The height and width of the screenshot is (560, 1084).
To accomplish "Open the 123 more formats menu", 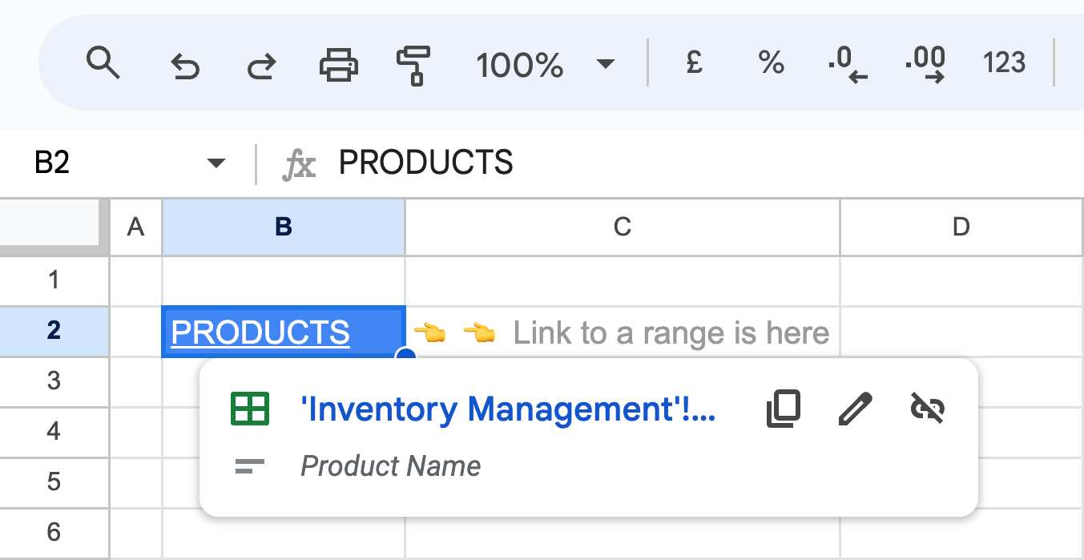I will click(1004, 62).
